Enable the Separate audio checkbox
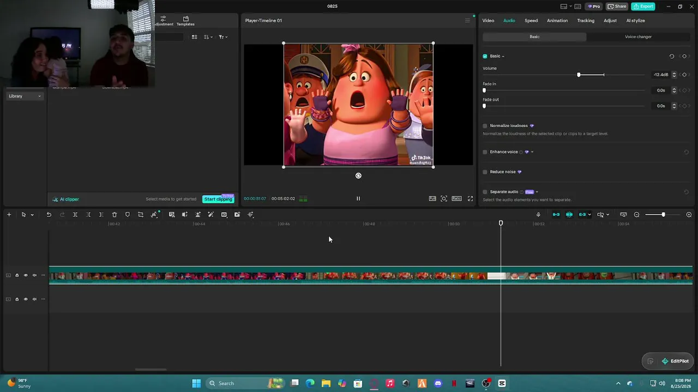 pos(485,192)
